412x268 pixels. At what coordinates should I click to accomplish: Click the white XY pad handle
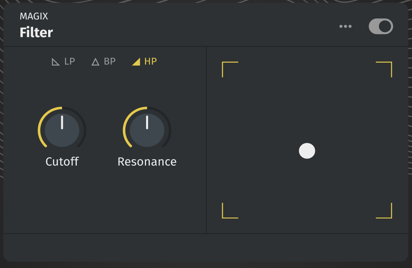pyautogui.click(x=307, y=151)
